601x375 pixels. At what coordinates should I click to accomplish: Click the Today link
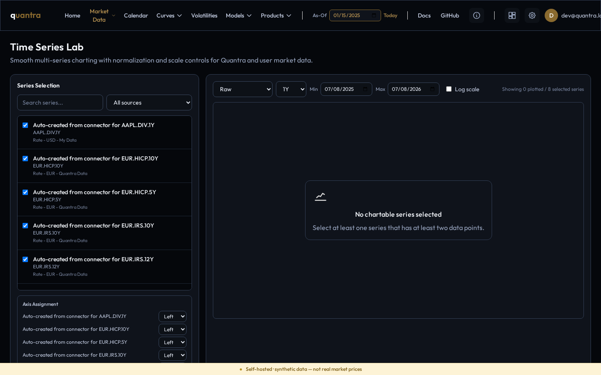(x=390, y=15)
